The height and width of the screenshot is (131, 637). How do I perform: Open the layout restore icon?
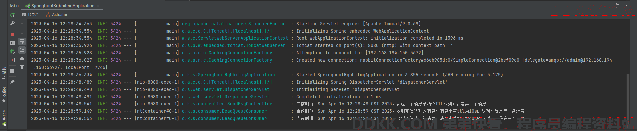click(x=12, y=71)
